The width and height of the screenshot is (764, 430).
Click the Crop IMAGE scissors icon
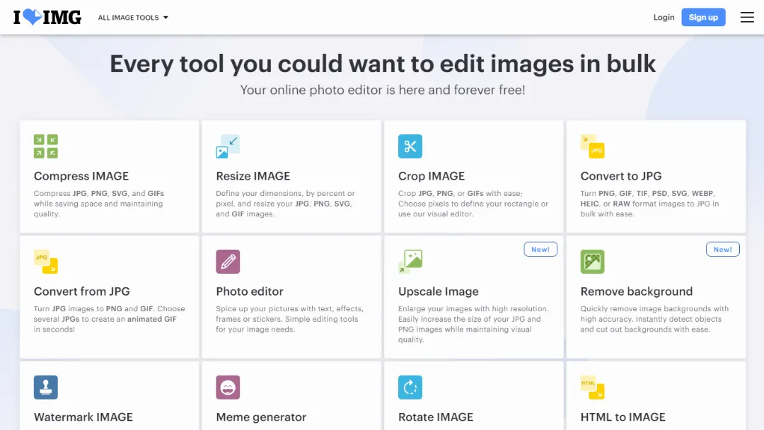tap(410, 146)
